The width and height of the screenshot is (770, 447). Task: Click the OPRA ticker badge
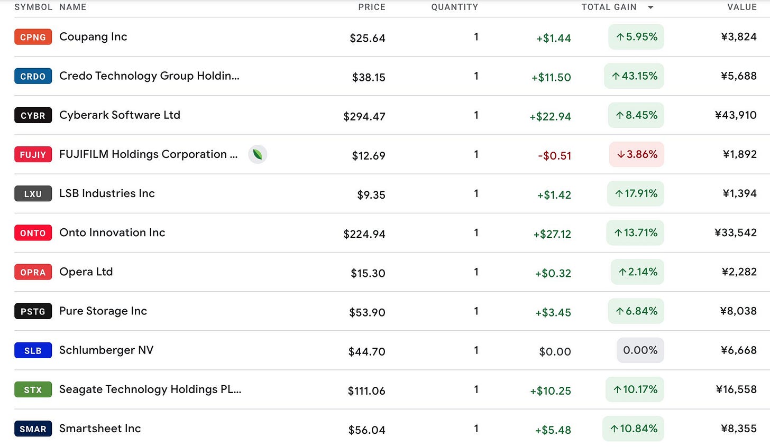[x=33, y=272]
